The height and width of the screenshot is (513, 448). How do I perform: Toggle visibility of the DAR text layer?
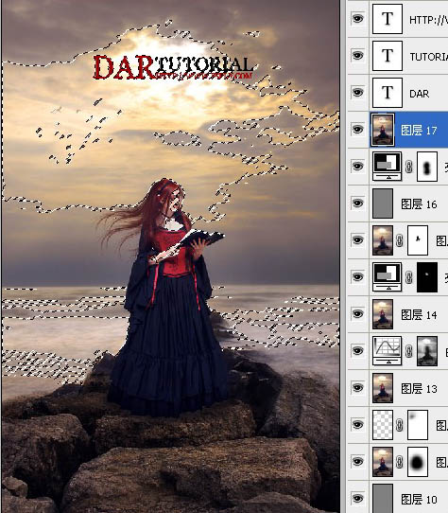click(x=357, y=92)
